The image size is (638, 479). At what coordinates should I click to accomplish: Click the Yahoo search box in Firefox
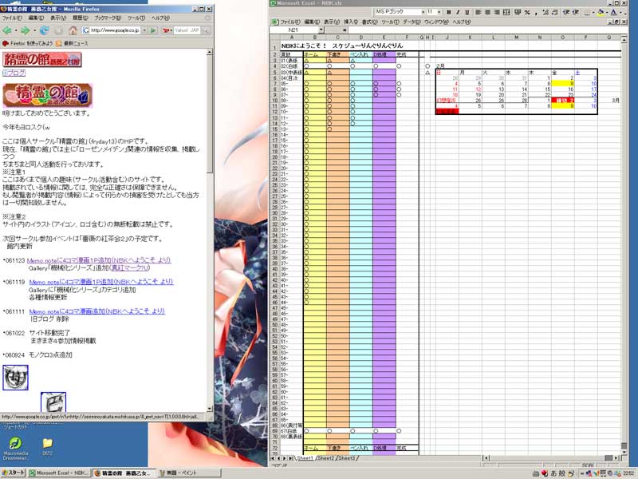coord(187,30)
